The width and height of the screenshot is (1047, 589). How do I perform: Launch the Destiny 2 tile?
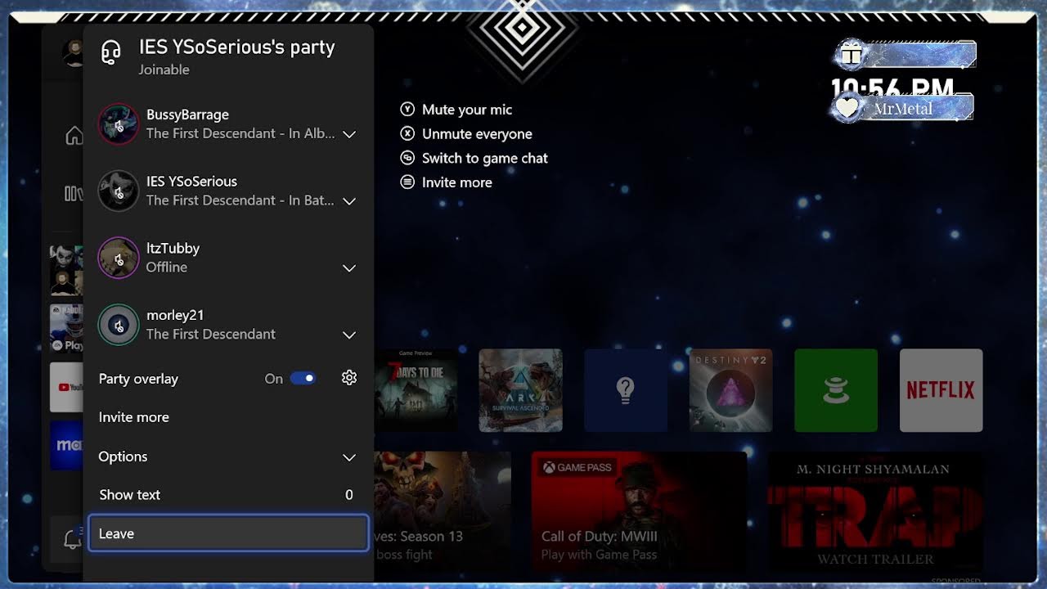731,390
